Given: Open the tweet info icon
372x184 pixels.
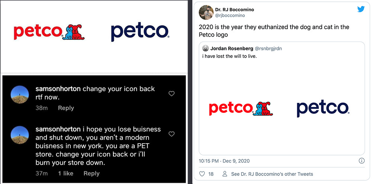Looking at the screenshot, I should coord(361,161).
